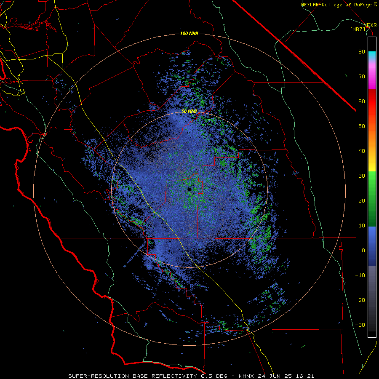Image resolution: width=379 pixels, height=379 pixels.
Task: Click the '100 NMI' range ring label
Action: pyautogui.click(x=189, y=33)
